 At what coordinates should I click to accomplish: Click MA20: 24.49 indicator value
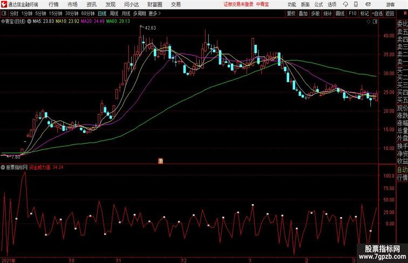(93, 22)
